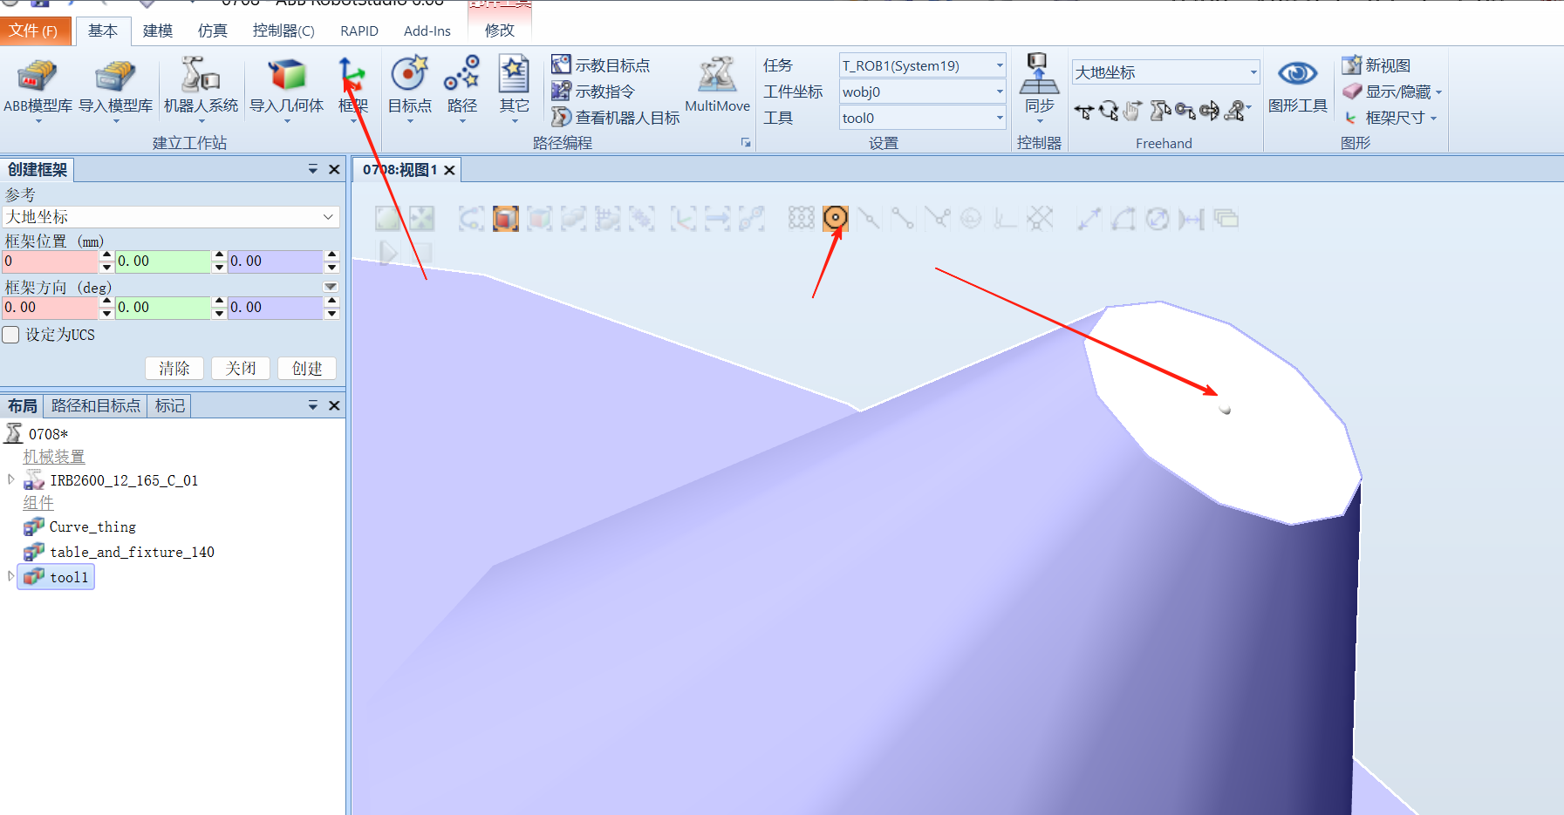The image size is (1564, 815).
Task: Click Point to Point measure icon
Action: (x=1089, y=218)
